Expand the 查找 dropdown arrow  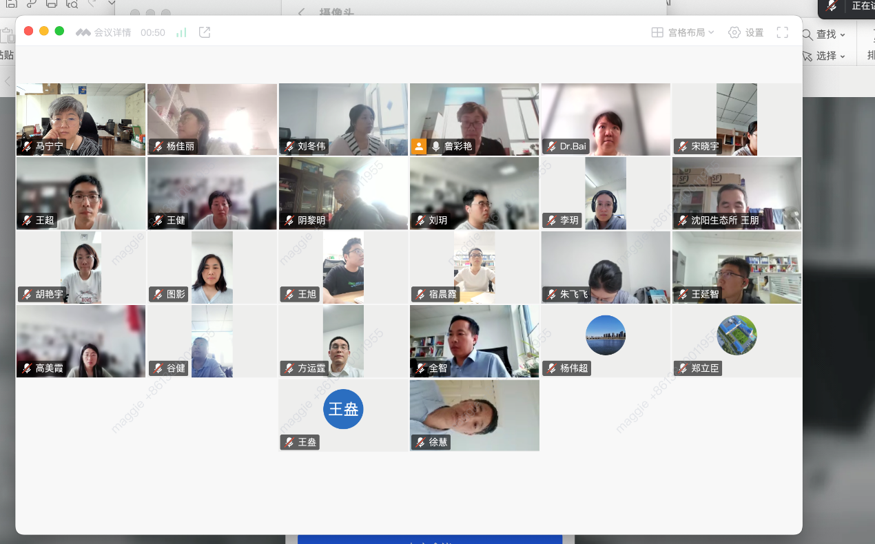point(843,34)
